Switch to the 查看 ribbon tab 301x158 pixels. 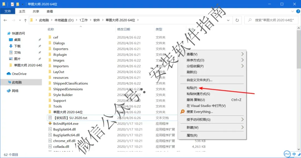coord(50,11)
